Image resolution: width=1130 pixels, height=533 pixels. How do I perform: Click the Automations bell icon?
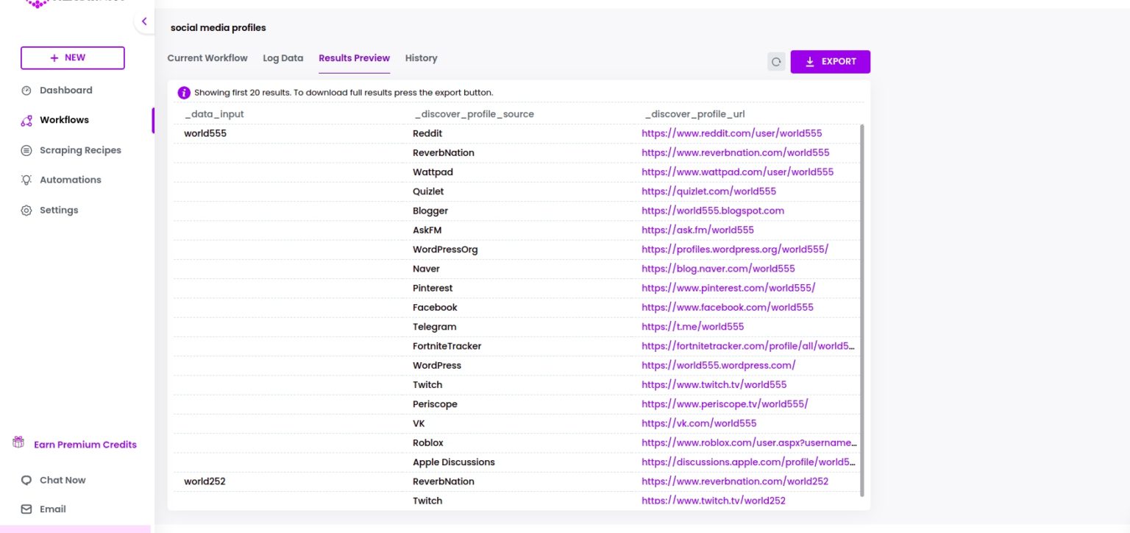[26, 180]
